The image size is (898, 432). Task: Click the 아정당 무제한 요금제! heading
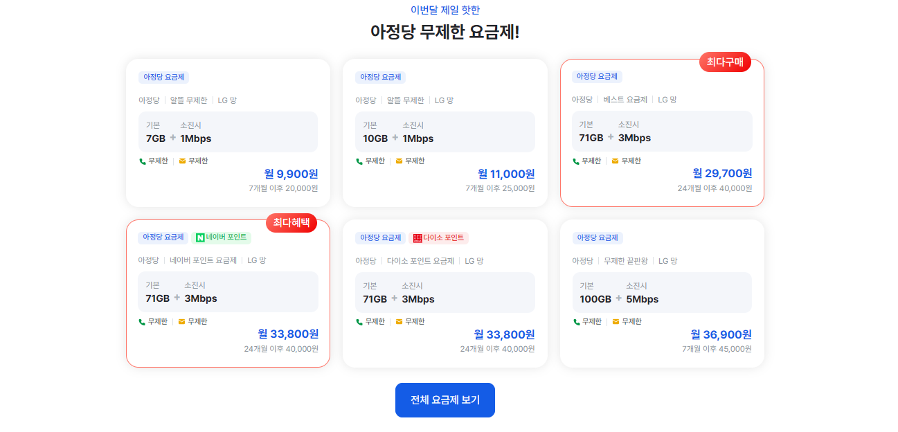click(445, 32)
